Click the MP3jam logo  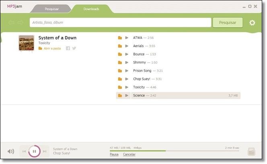pos(14,6)
